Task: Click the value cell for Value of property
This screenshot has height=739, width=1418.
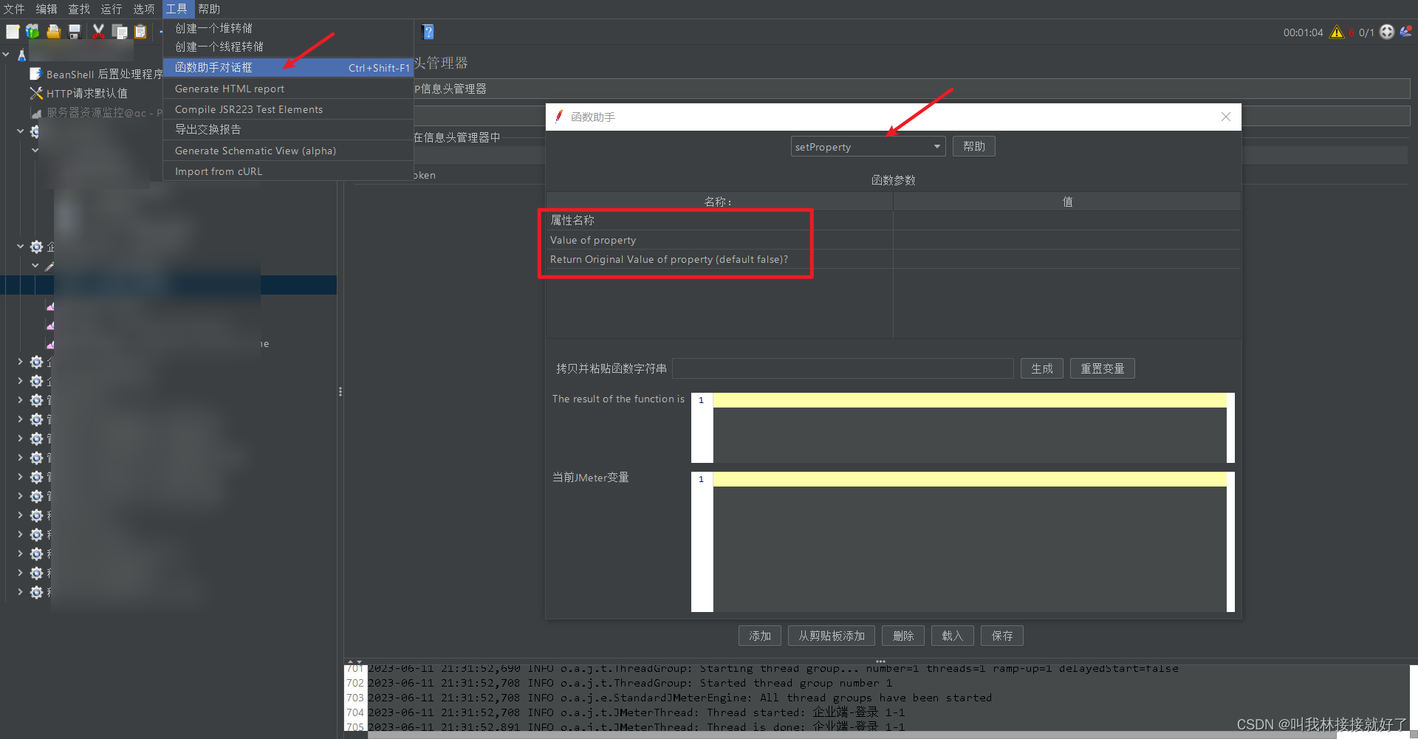Action: [1066, 240]
